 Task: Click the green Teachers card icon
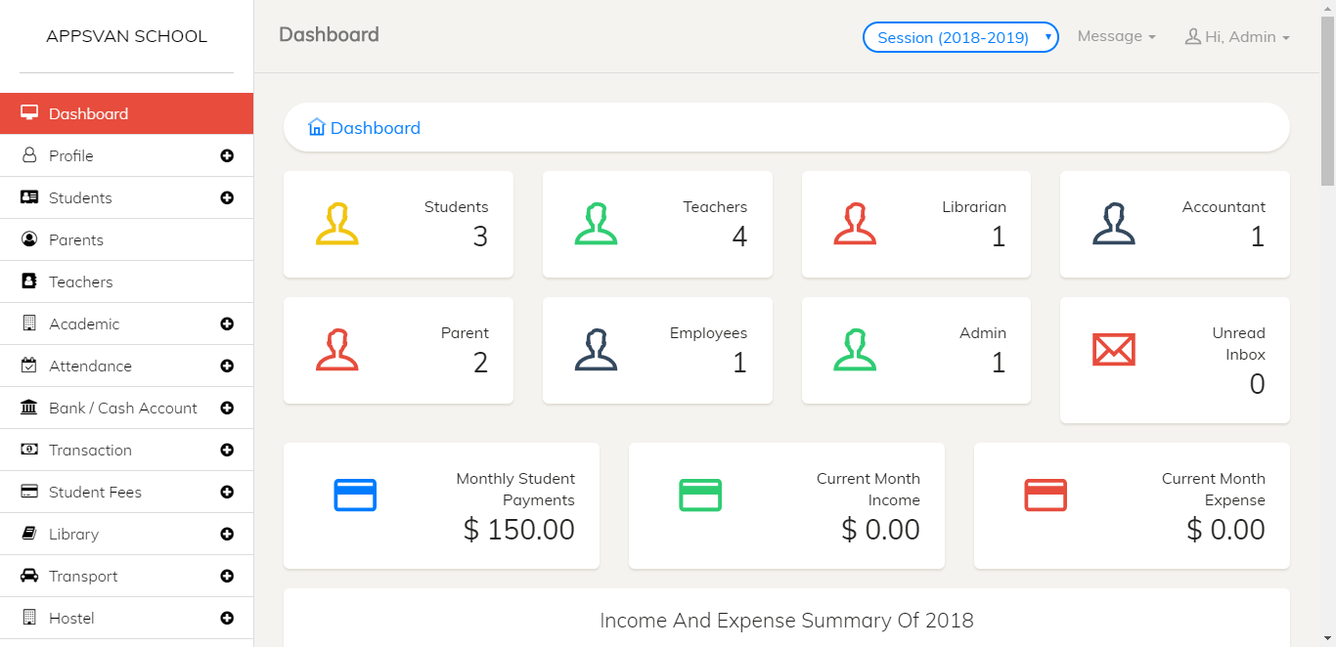tap(596, 224)
